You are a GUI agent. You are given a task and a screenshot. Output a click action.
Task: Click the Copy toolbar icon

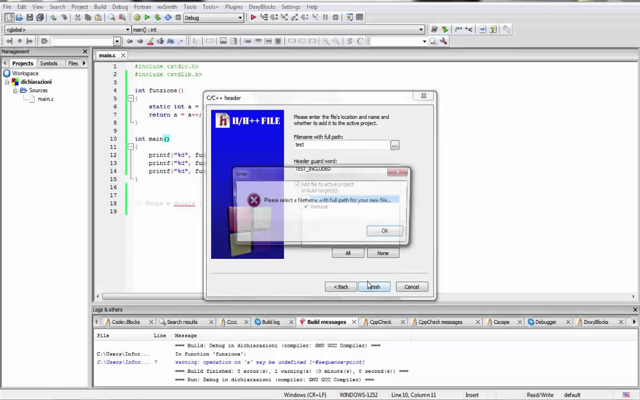pos(88,18)
